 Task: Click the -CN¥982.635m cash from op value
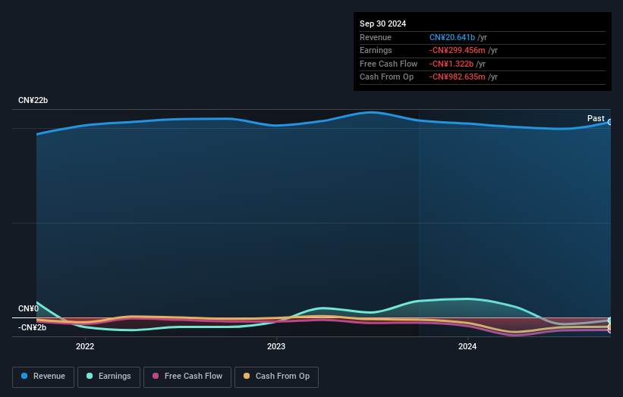coord(458,77)
